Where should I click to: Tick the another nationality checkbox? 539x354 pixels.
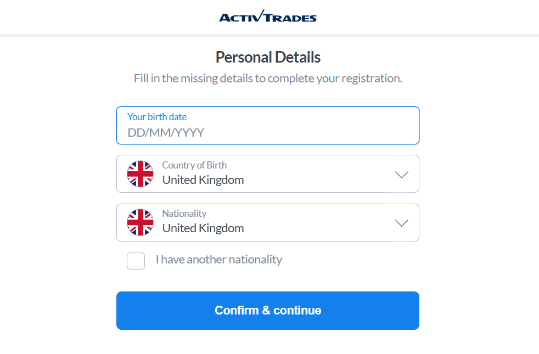coord(136,261)
